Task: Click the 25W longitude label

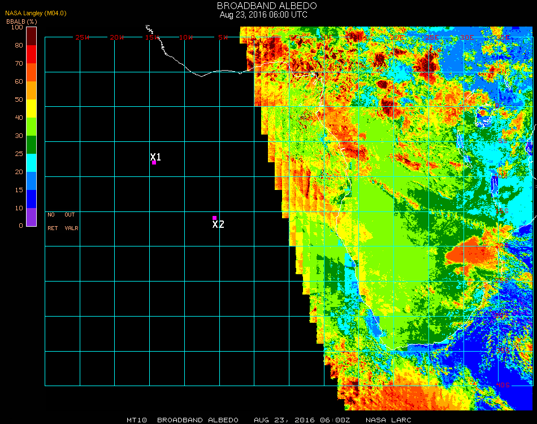Action: (x=83, y=37)
